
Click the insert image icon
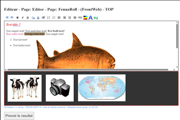[96, 18]
